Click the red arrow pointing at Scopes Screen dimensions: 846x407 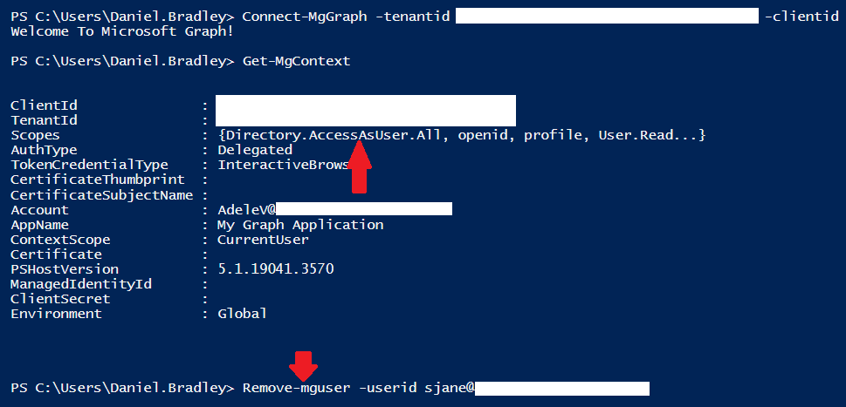(x=359, y=165)
